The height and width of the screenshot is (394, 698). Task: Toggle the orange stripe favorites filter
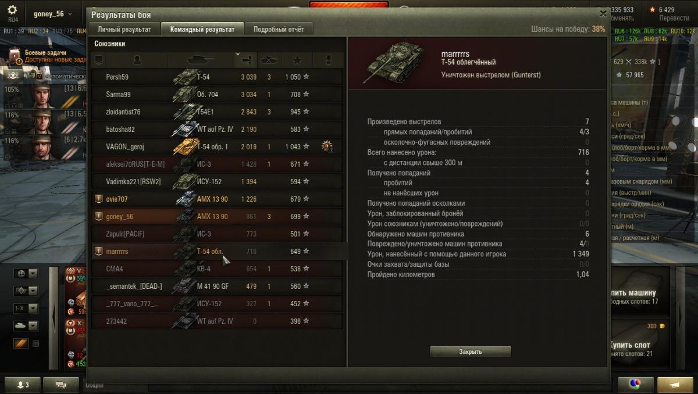pos(21,344)
